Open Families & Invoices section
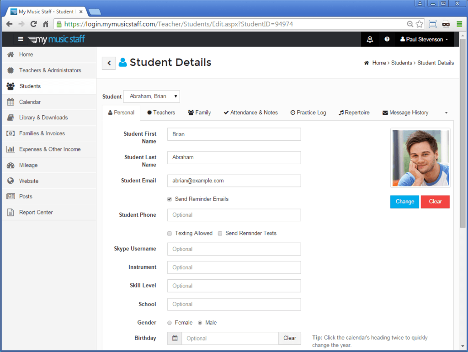 (x=42, y=133)
